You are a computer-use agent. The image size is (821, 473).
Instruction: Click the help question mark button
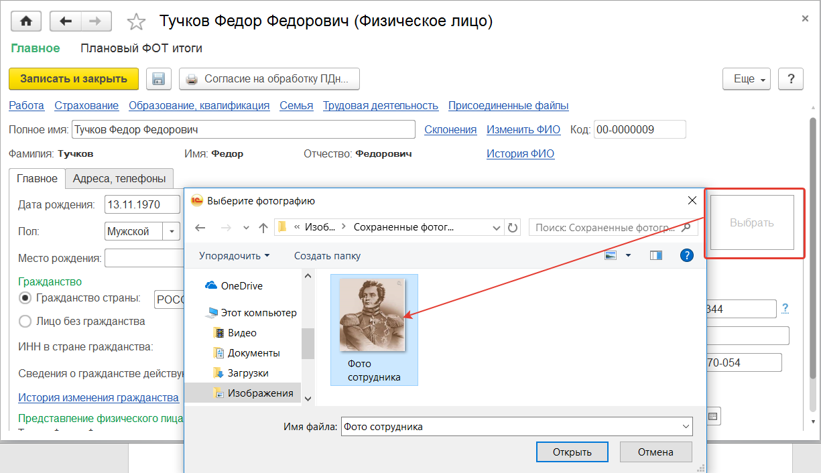click(791, 79)
